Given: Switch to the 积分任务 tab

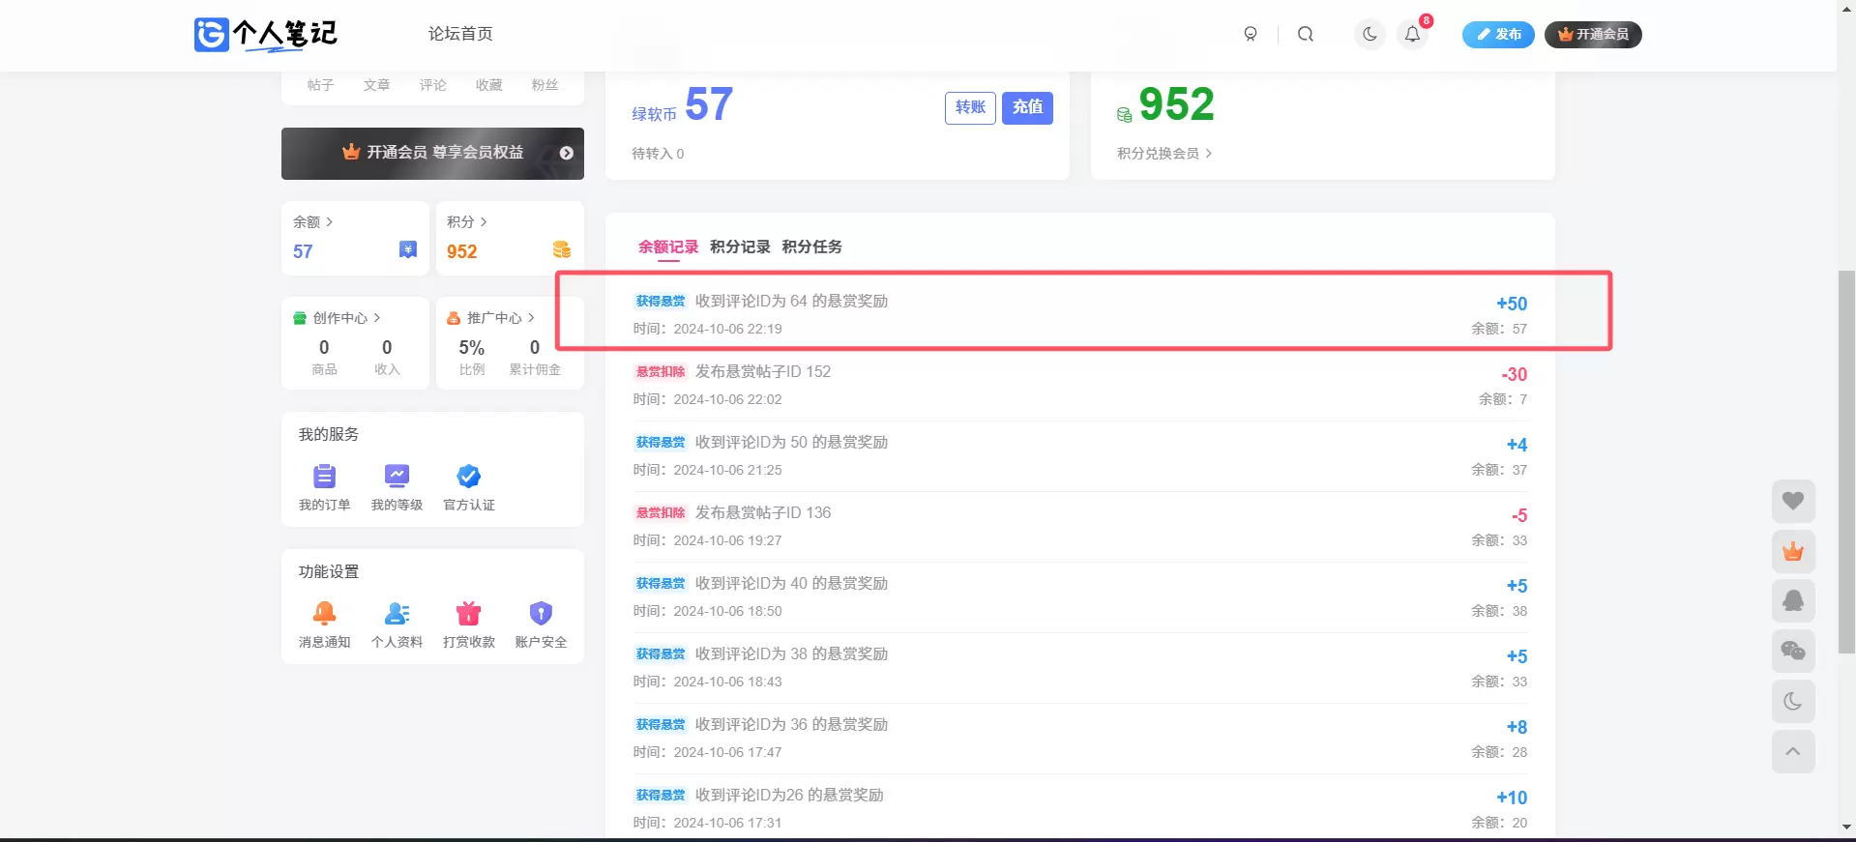Looking at the screenshot, I should (x=811, y=247).
